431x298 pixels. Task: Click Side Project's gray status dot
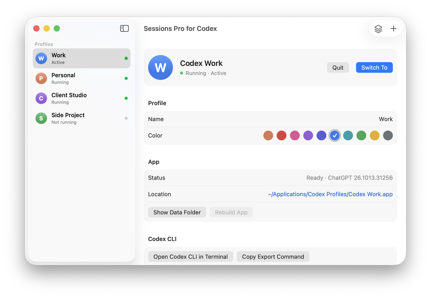pyautogui.click(x=126, y=118)
